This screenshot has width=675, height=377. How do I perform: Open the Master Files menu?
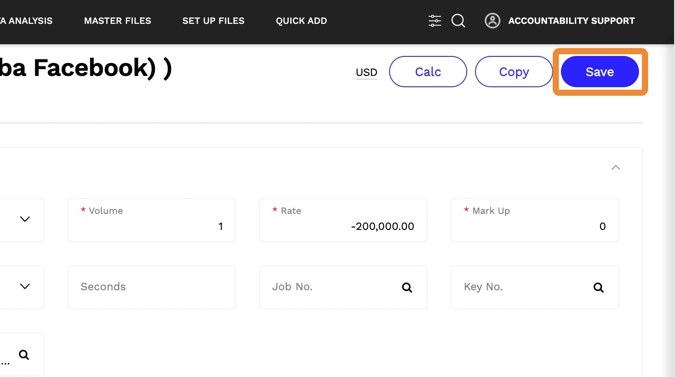pyautogui.click(x=118, y=21)
